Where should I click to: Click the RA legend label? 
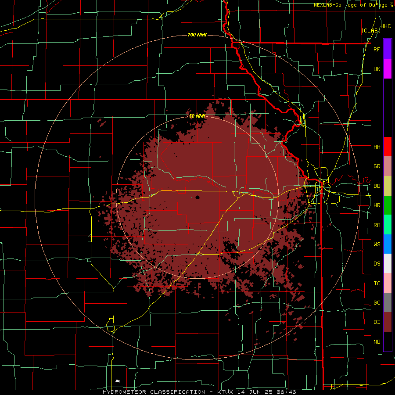coord(377,225)
